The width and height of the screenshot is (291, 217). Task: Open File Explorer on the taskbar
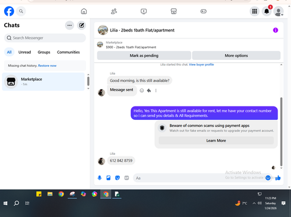[50, 194]
